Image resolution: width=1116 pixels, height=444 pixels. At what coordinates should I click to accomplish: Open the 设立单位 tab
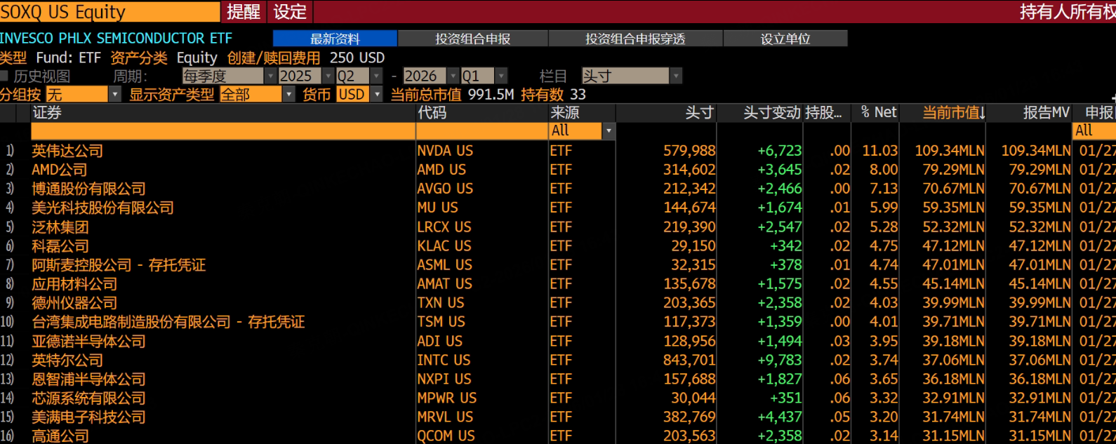coord(785,39)
